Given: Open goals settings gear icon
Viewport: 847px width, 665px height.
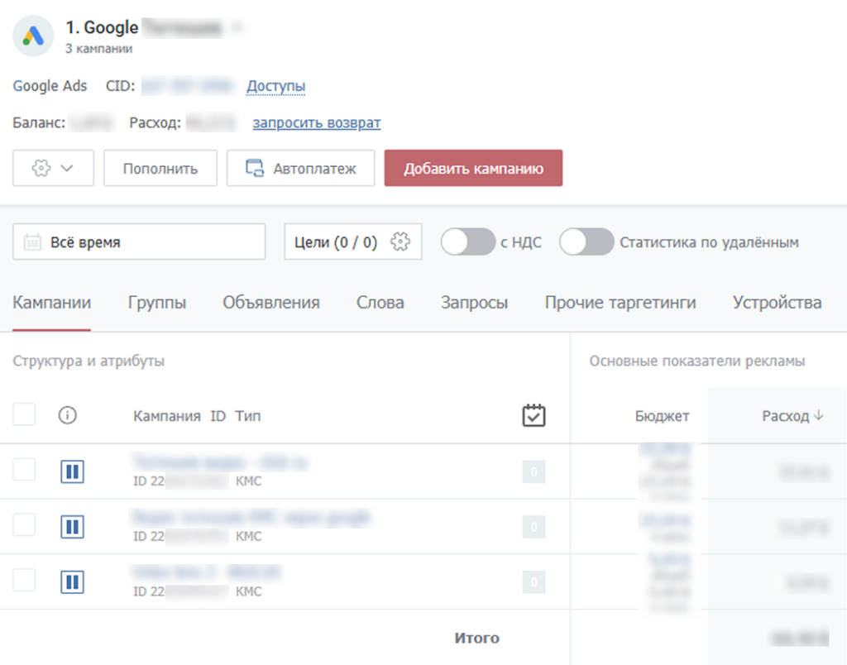Looking at the screenshot, I should click(x=400, y=242).
